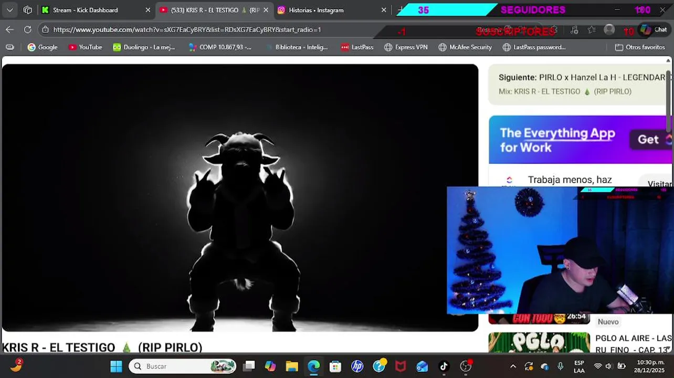Click the sync tray icon
The image size is (674, 378).
coord(529,366)
